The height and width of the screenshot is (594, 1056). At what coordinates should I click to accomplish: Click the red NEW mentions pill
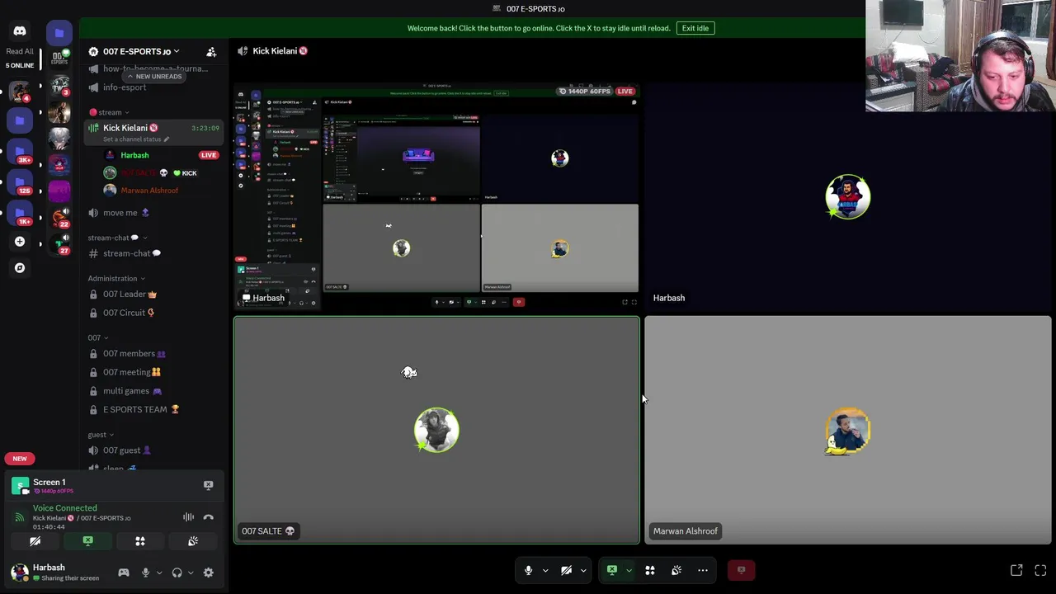tap(20, 459)
